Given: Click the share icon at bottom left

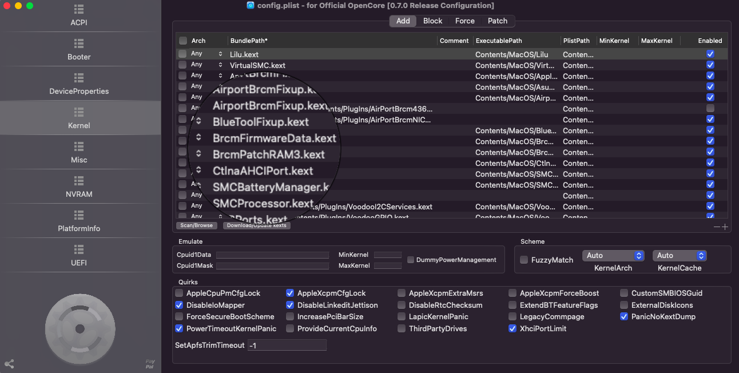Looking at the screenshot, I should [x=9, y=364].
